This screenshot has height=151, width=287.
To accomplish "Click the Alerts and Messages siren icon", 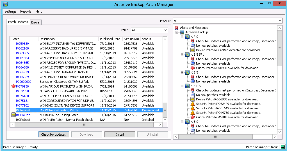I will (177, 28).
